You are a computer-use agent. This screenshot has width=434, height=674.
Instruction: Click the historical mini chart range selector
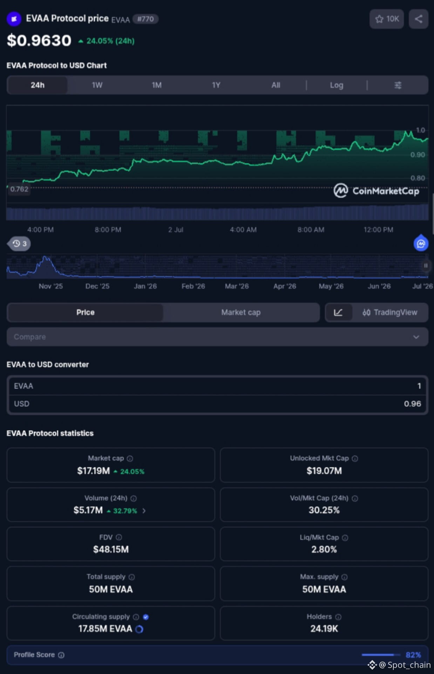(217, 266)
